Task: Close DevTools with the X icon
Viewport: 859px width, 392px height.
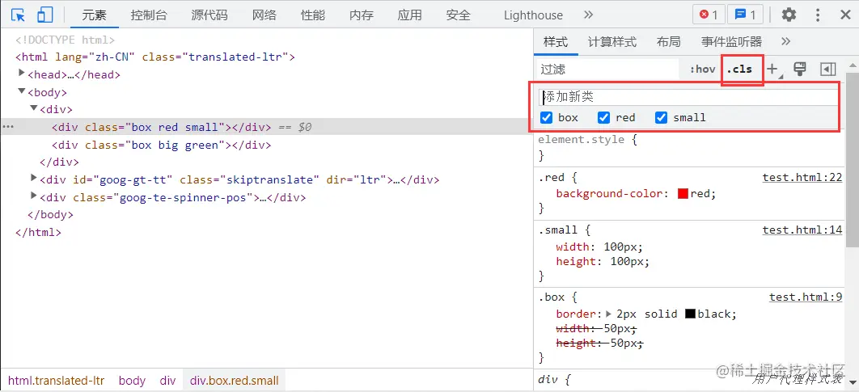Action: click(845, 15)
